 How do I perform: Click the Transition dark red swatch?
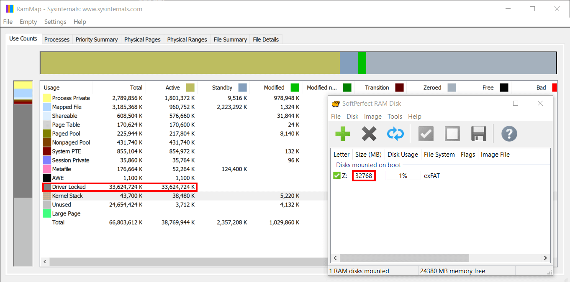pos(400,88)
